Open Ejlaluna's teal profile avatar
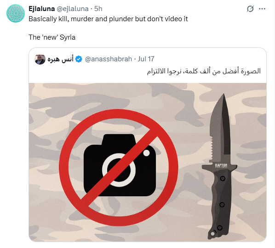 pyautogui.click(x=16, y=13)
